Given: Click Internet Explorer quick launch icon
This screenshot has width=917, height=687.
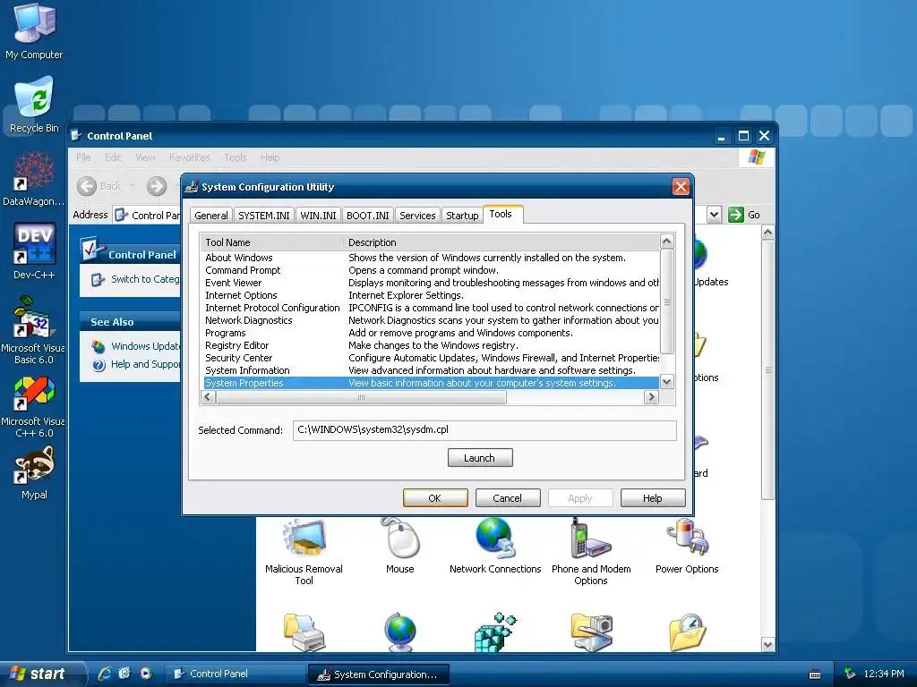Looking at the screenshot, I should tap(105, 674).
